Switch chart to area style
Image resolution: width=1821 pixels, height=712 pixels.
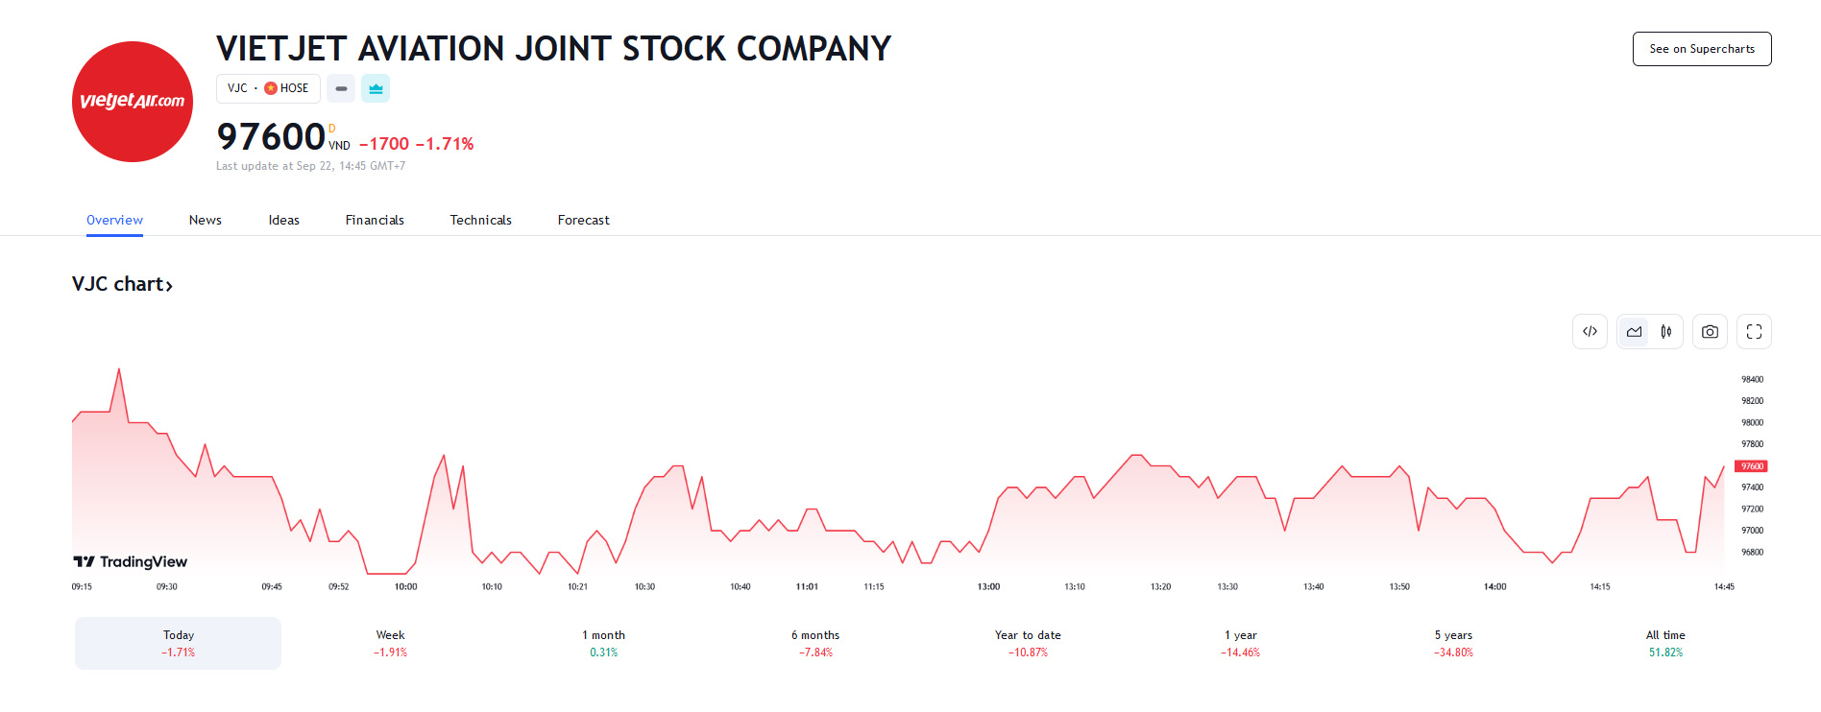[x=1634, y=332]
